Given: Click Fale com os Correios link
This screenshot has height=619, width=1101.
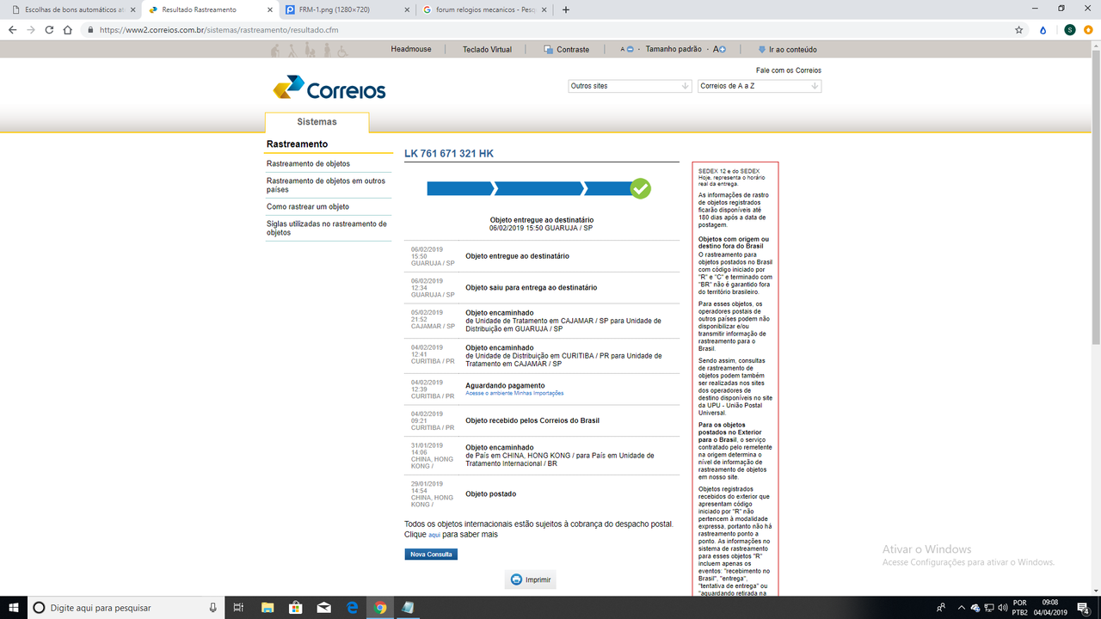Looking at the screenshot, I should pos(789,70).
